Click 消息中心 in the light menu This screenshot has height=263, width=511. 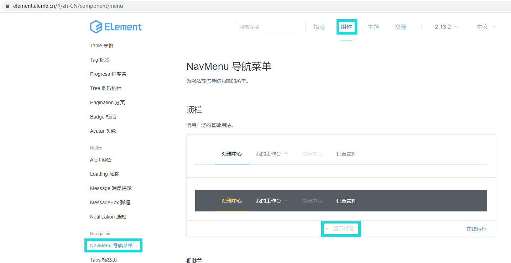click(312, 154)
